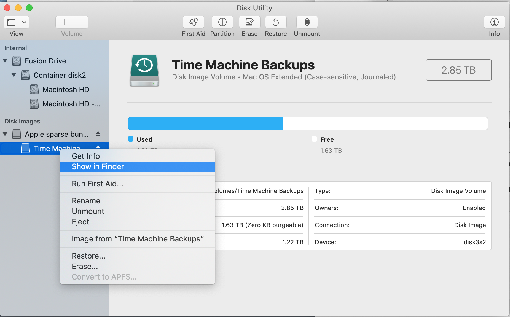Select Rename from the context menu
The width and height of the screenshot is (510, 317).
[x=138, y=201]
